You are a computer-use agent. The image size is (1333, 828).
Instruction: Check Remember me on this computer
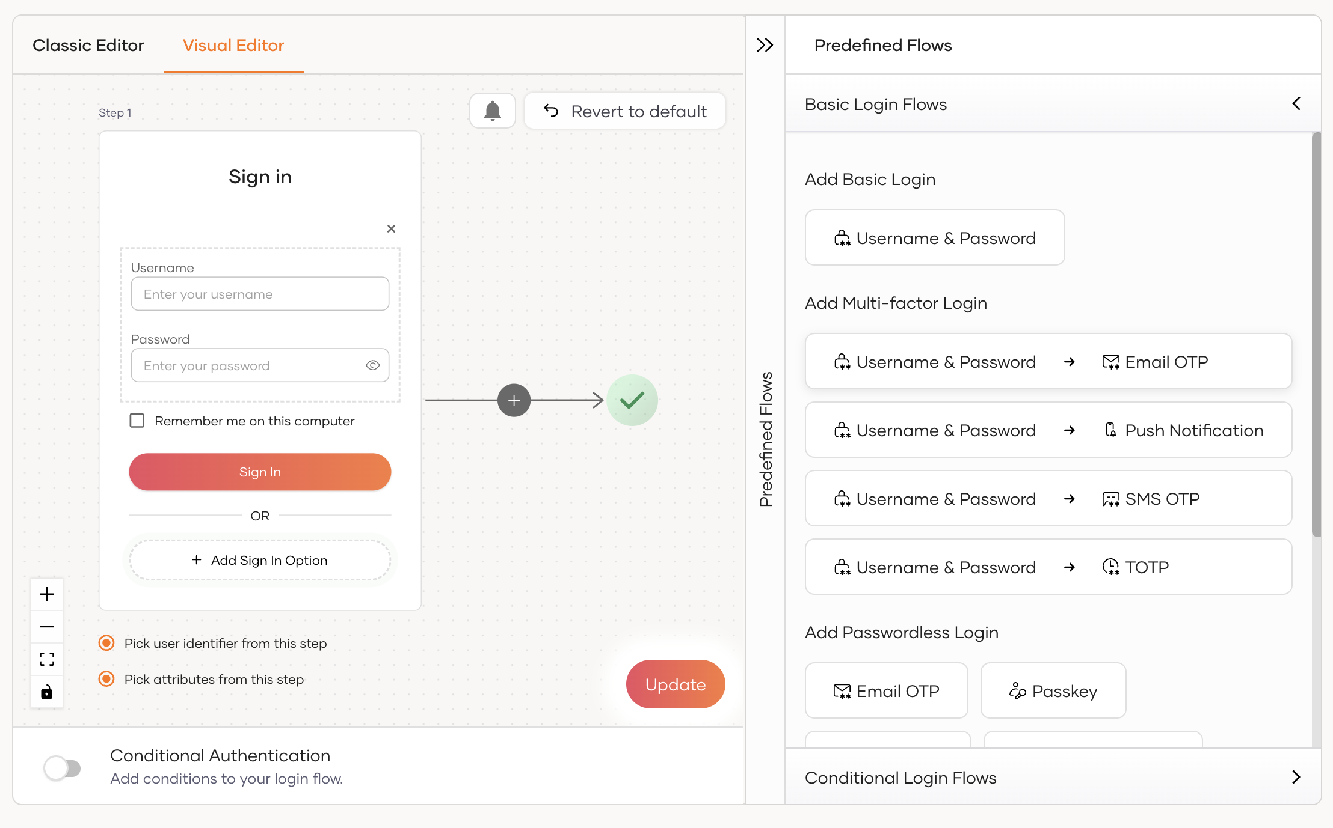pyautogui.click(x=137, y=421)
